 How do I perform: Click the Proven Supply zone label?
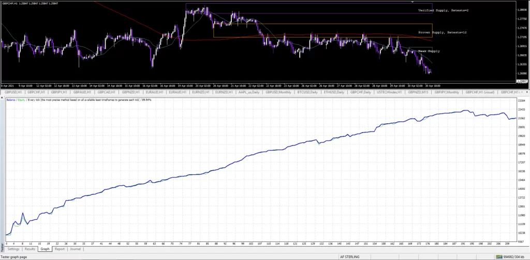(x=442, y=32)
